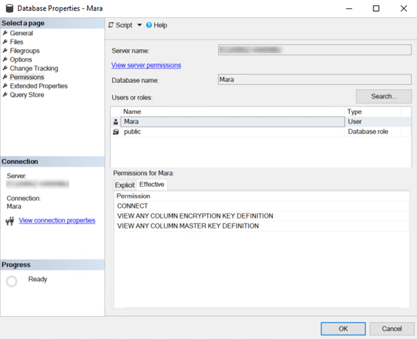Image resolution: width=417 pixels, height=339 pixels.
Task: Select the Permissions page
Action: click(27, 77)
